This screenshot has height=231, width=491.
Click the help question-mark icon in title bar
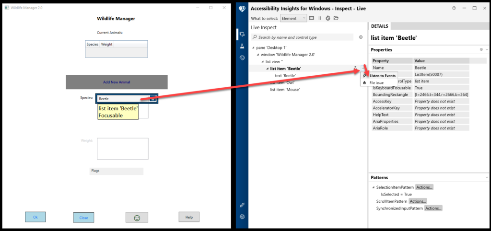pos(454,9)
